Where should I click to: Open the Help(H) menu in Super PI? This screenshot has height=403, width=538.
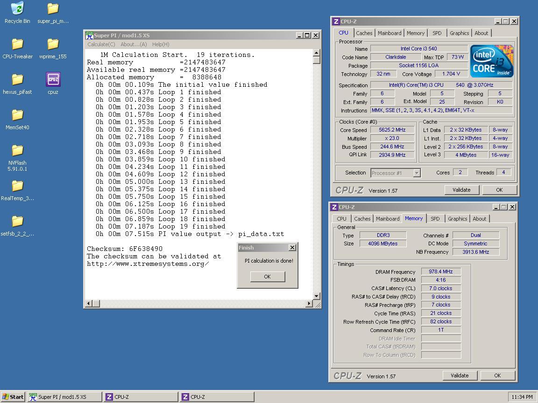click(x=161, y=45)
